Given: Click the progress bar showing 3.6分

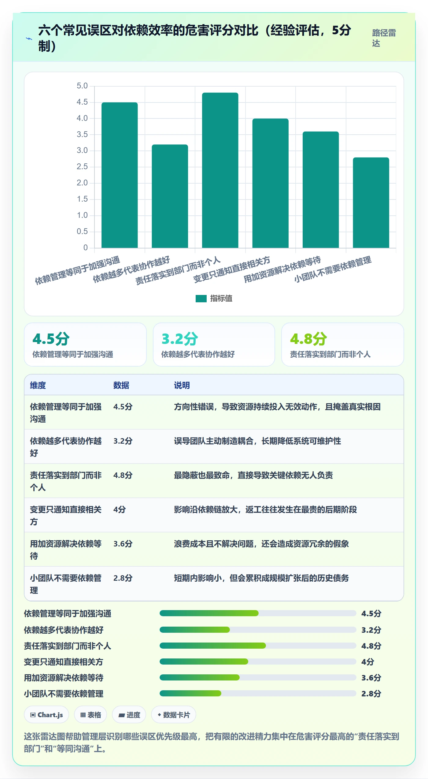Looking at the screenshot, I should [258, 677].
